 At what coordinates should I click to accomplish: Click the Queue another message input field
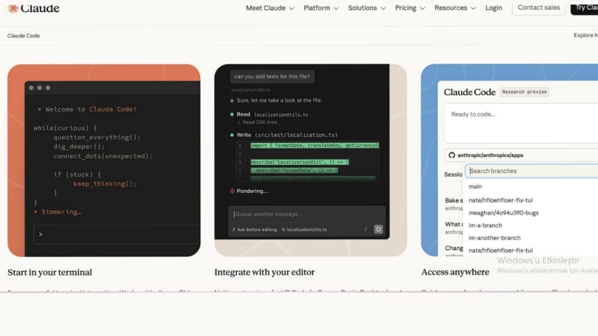(x=307, y=214)
